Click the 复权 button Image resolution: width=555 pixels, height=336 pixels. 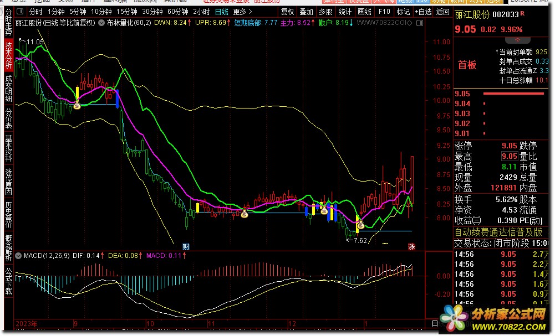click(287, 12)
